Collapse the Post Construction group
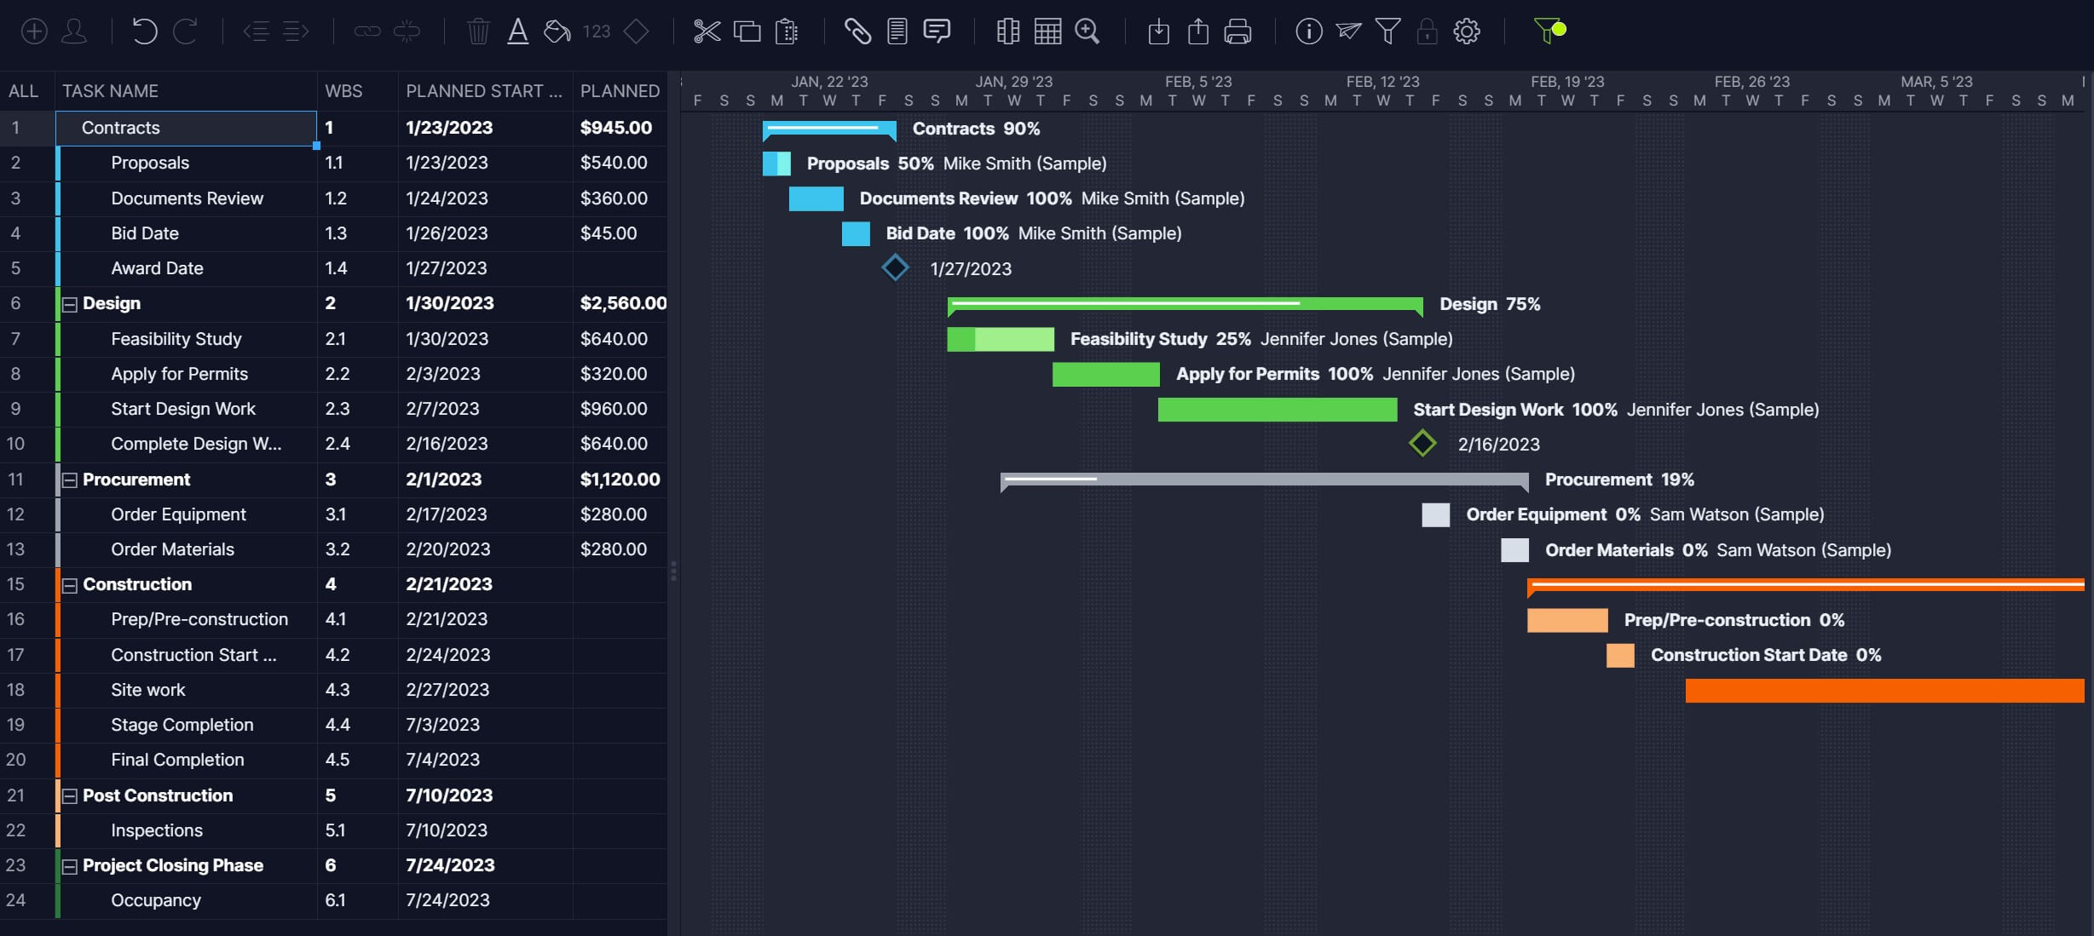 [x=69, y=795]
